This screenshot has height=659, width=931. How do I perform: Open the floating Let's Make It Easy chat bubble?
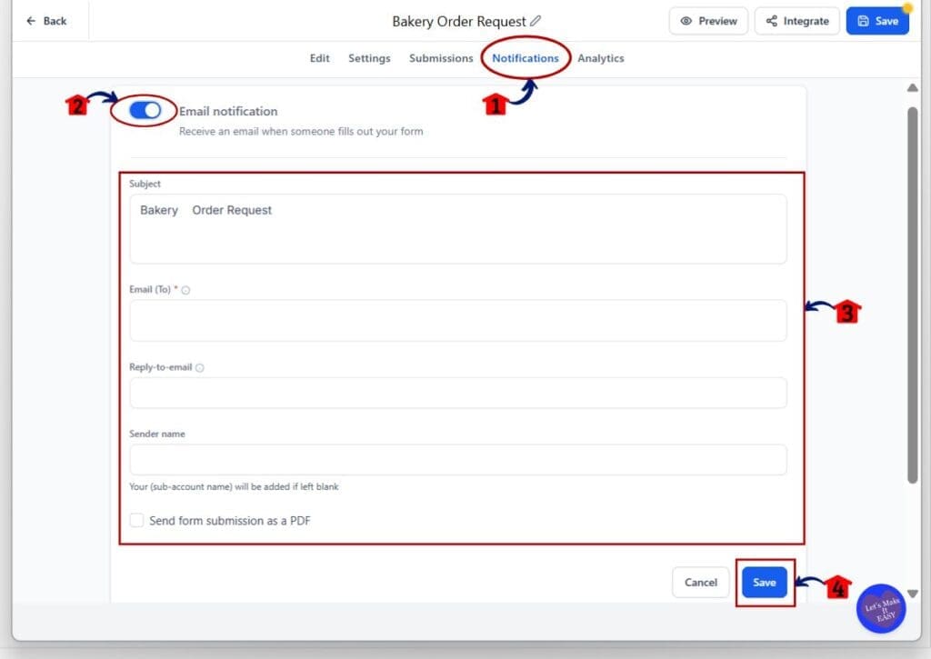[x=881, y=608]
